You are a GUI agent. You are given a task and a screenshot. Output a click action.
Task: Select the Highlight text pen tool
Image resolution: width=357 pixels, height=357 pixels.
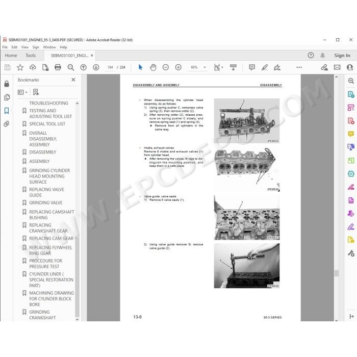265,67
